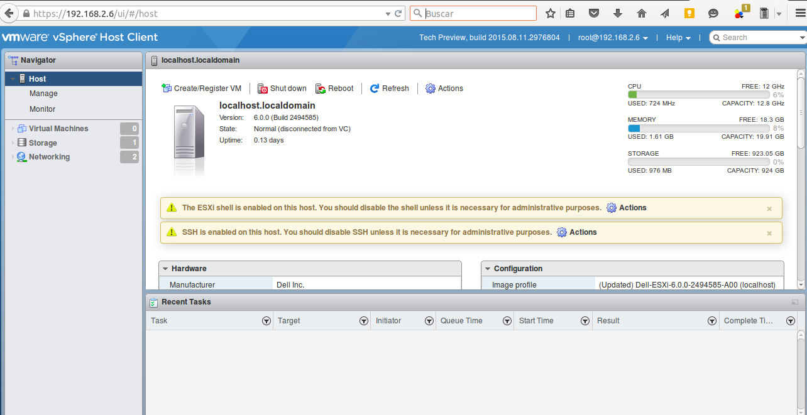Click the Navigator panel icon
The image size is (807, 415).
(x=14, y=60)
